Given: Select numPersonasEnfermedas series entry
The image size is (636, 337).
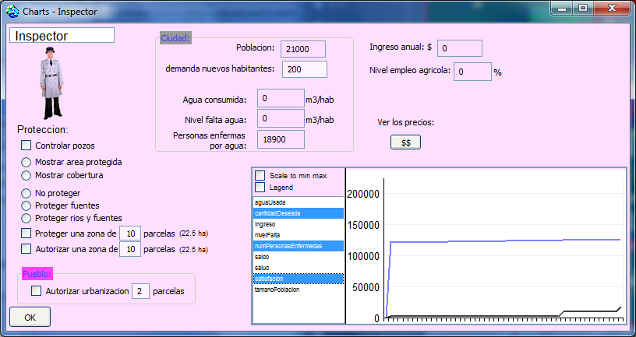Looking at the screenshot, I should [298, 246].
